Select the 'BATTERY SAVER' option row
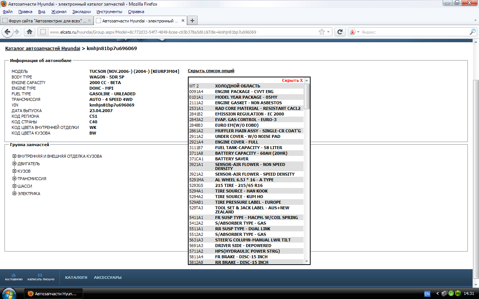 pos(246,159)
